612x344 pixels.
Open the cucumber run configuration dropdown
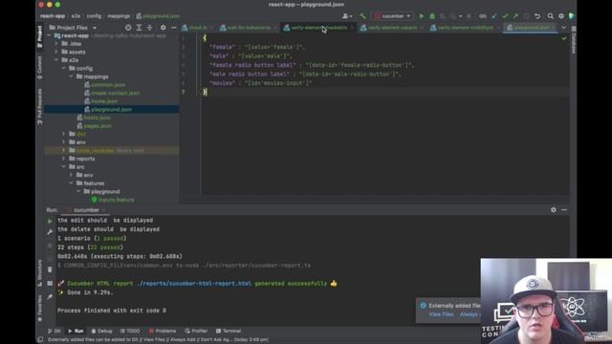pyautogui.click(x=393, y=16)
